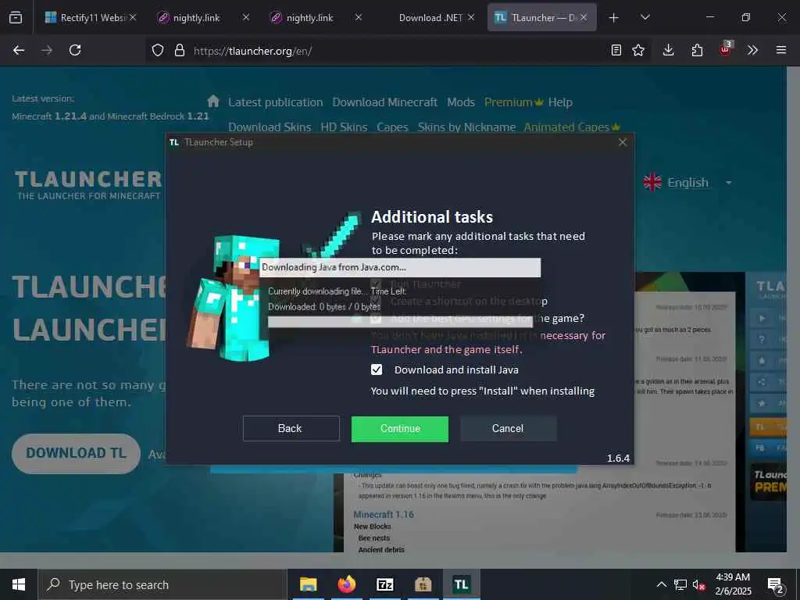
Task: Open the Downloads panel
Action: coord(669,50)
